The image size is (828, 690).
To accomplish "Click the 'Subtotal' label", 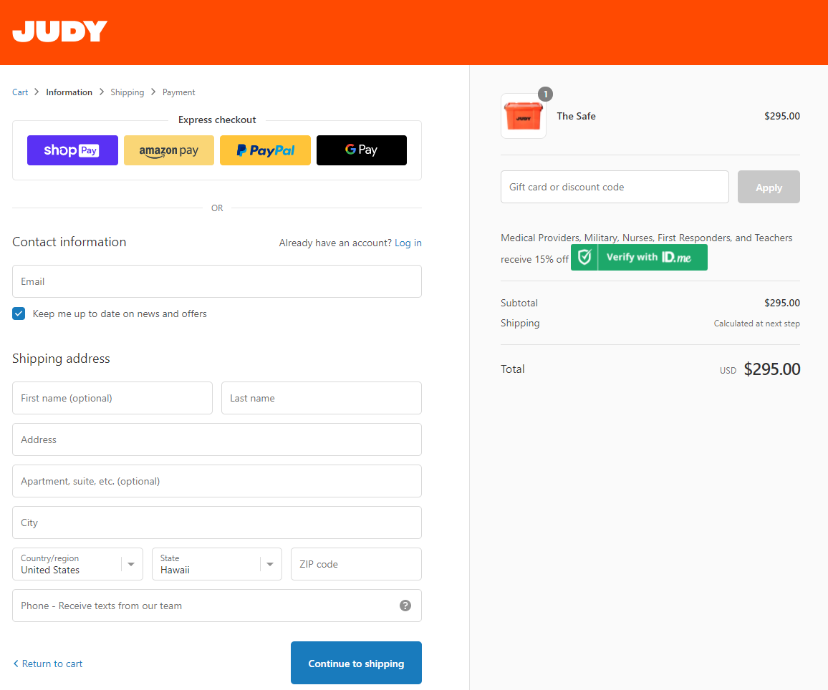I will 519,303.
